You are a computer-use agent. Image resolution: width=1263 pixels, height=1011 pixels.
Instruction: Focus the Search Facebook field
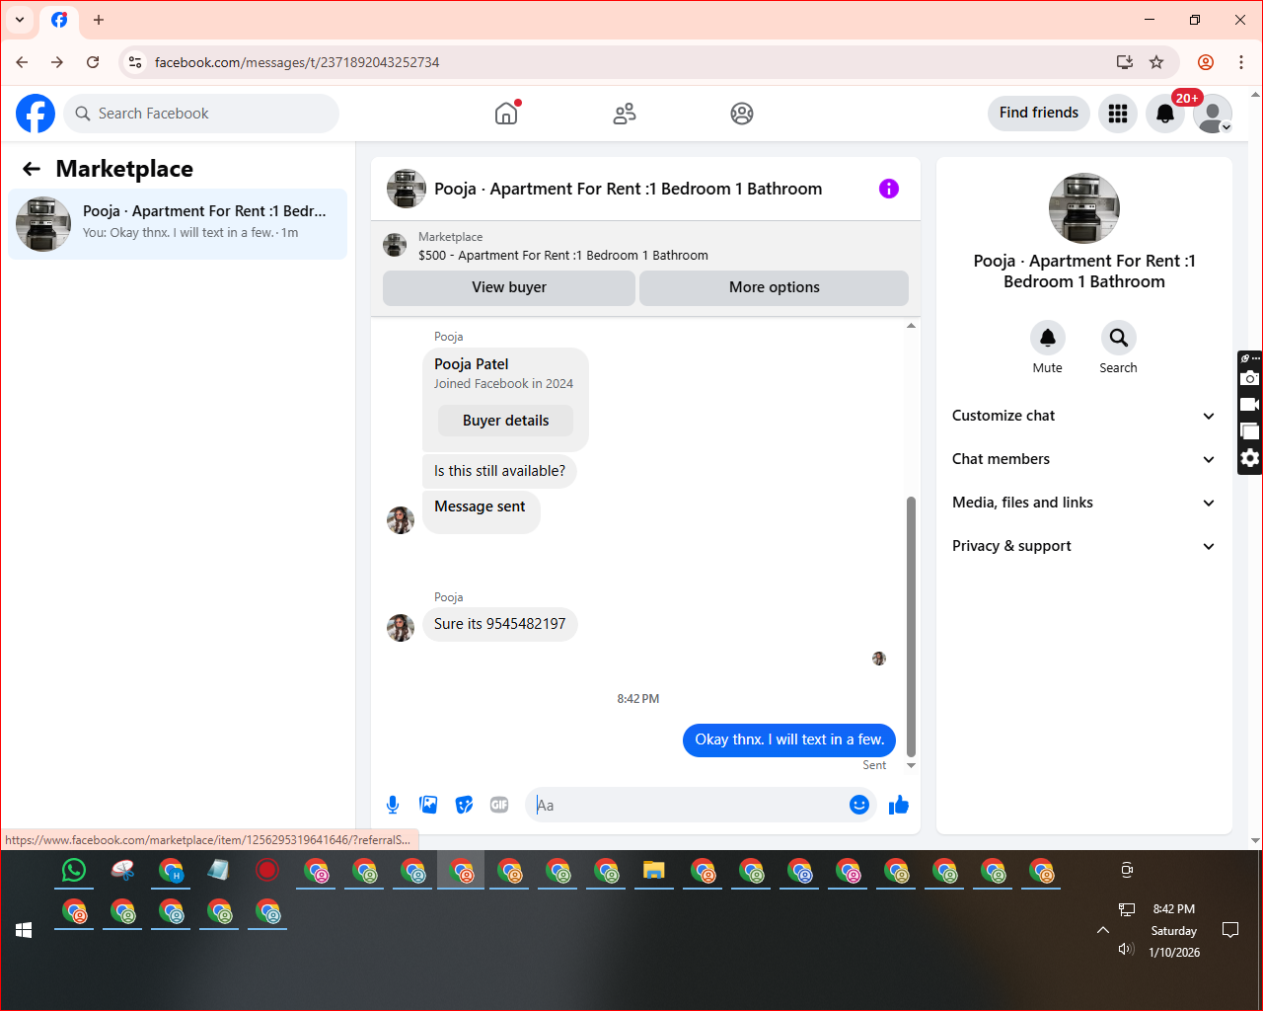(x=201, y=114)
